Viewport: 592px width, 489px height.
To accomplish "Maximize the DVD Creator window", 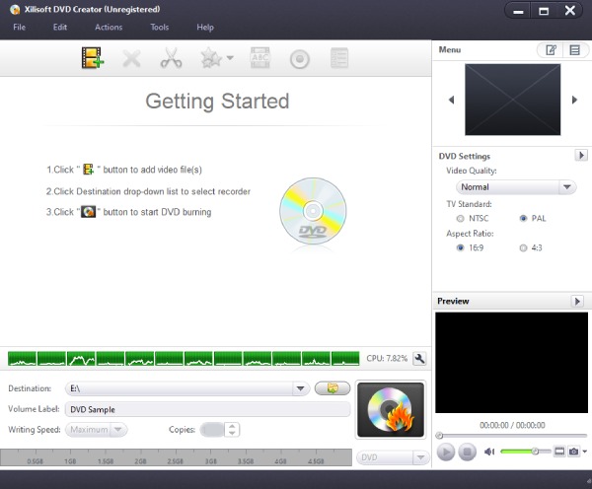I will (544, 11).
